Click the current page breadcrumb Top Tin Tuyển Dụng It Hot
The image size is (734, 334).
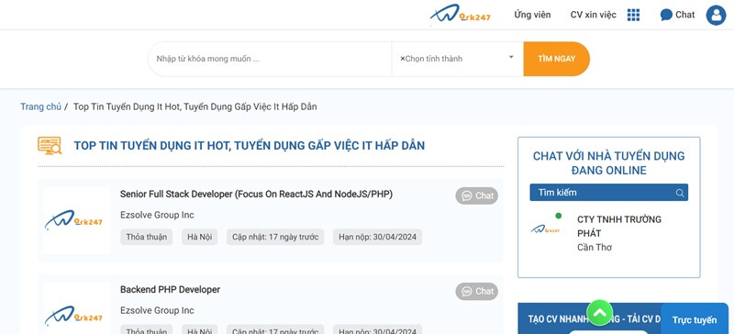click(x=195, y=106)
